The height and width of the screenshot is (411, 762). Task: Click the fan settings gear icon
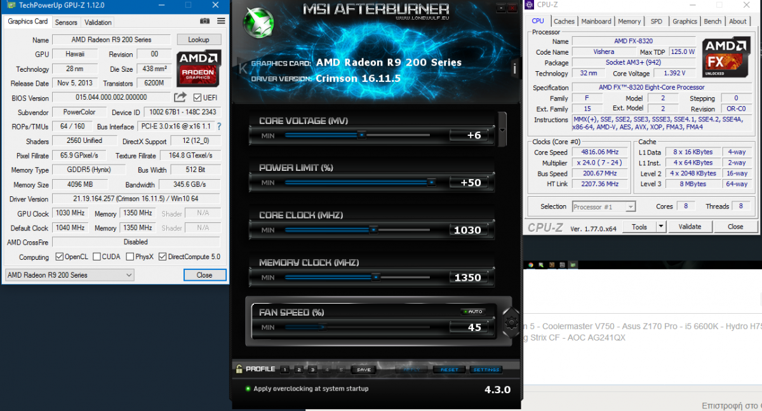point(511,323)
